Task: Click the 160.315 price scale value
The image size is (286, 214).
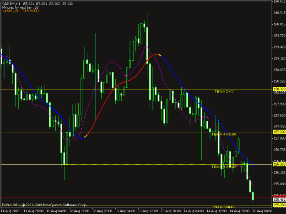Action: (x=279, y=12)
